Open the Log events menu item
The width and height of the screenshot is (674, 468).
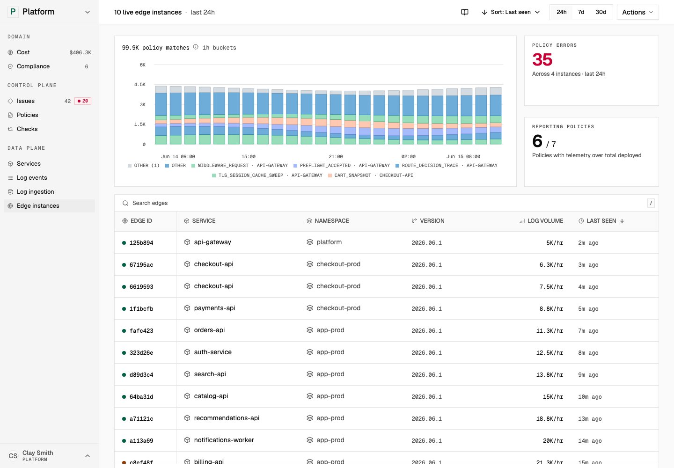(49, 178)
